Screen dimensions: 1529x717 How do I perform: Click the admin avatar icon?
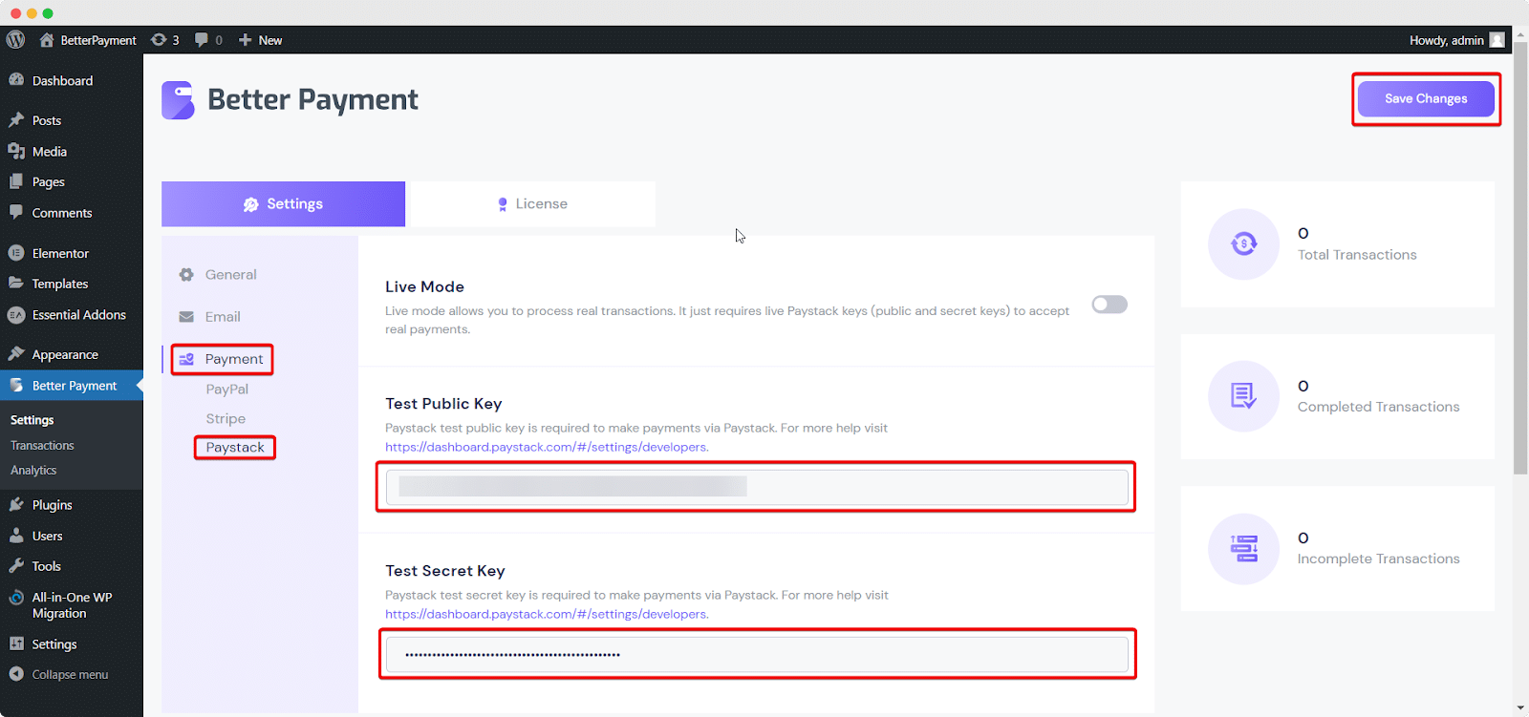pyautogui.click(x=1497, y=40)
